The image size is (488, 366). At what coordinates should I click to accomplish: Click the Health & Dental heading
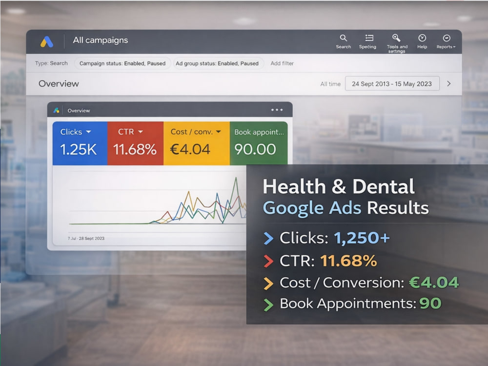point(338,186)
